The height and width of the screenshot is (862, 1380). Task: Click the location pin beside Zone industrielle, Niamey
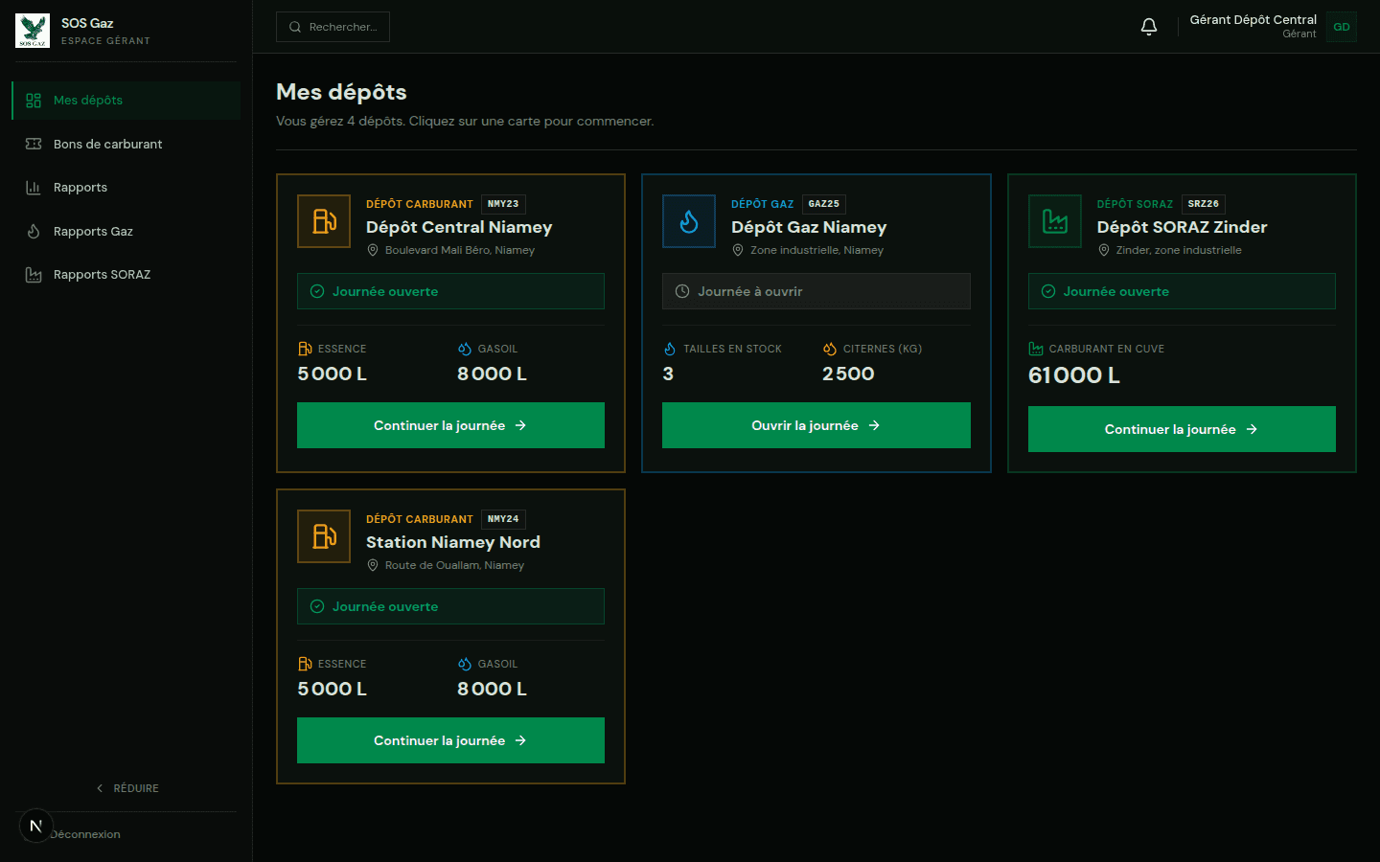[738, 250]
